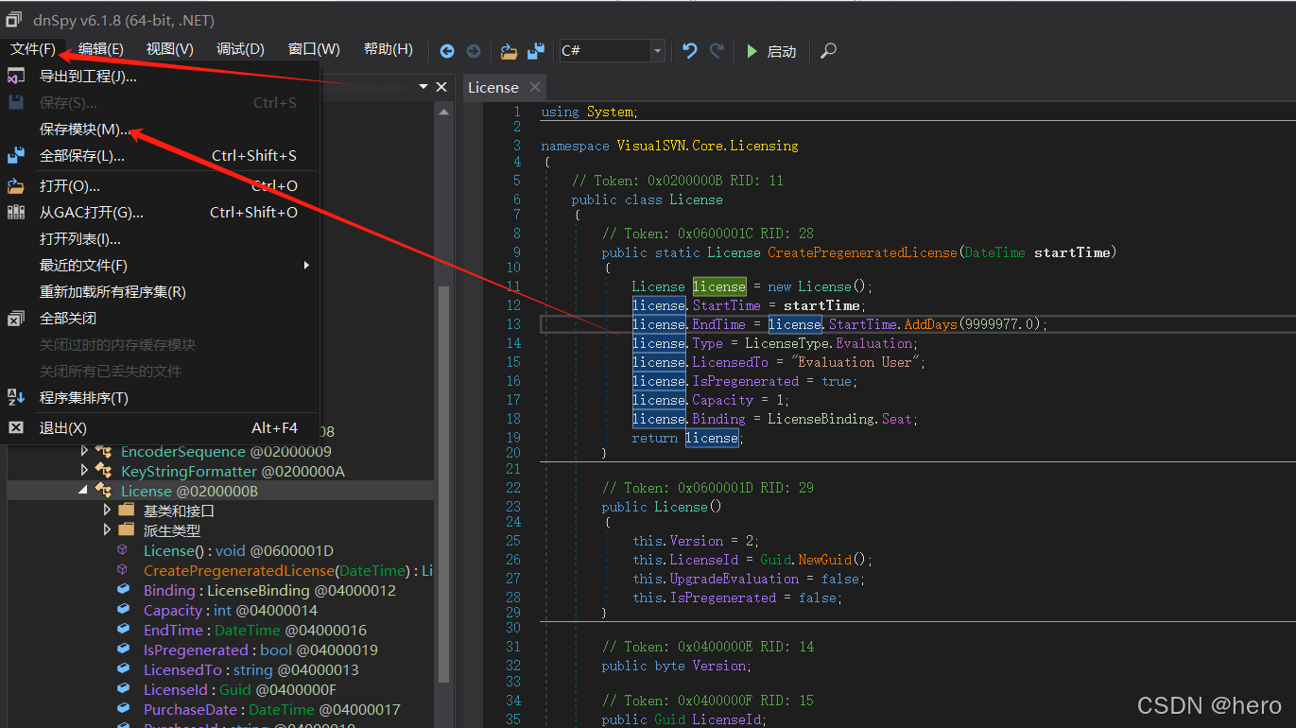
Task: Click the search magnifier icon
Action: (x=829, y=51)
